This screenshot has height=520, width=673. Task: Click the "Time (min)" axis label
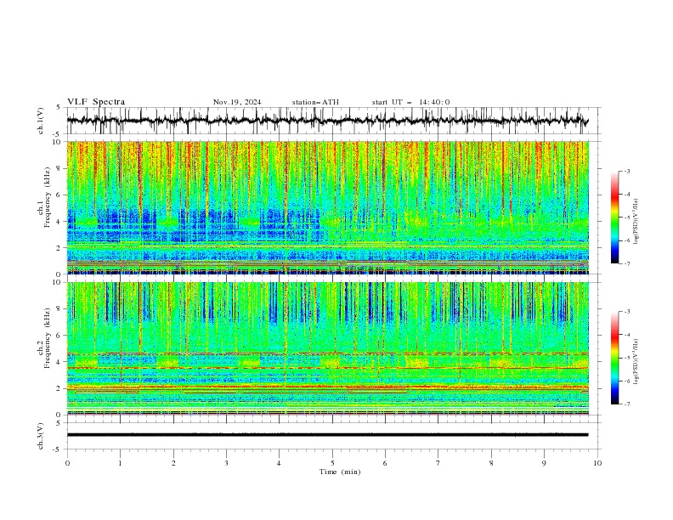pos(340,472)
